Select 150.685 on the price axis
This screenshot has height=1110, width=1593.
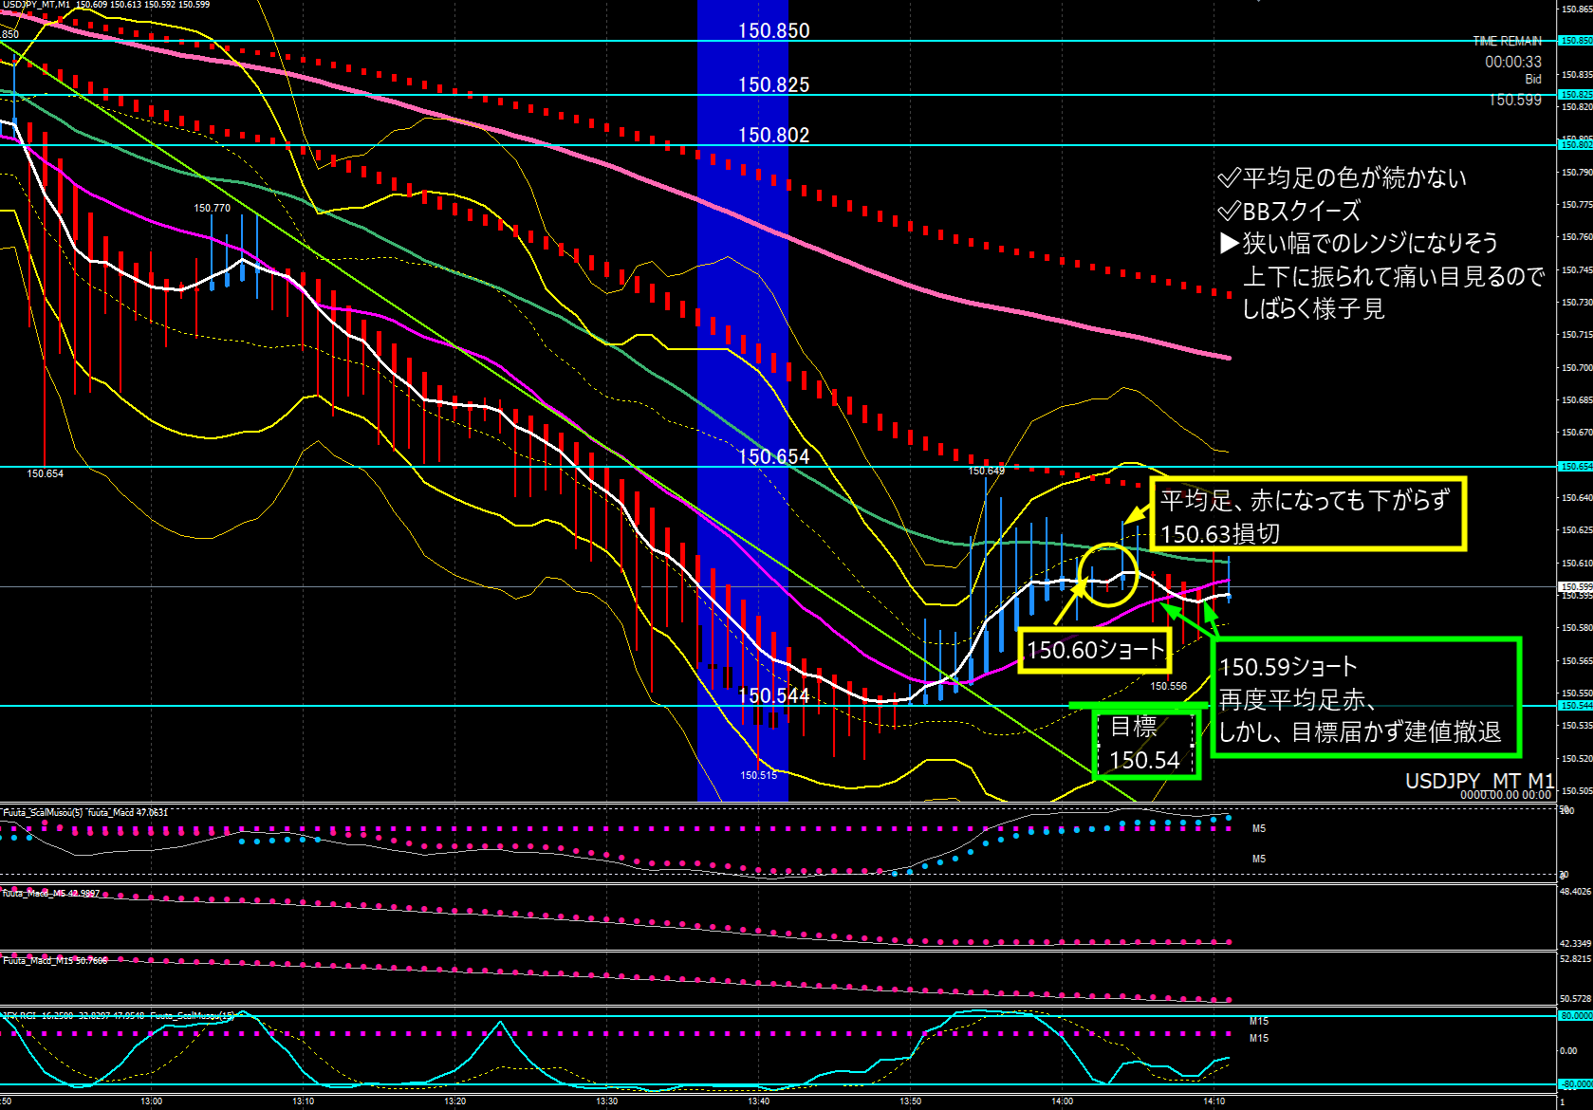click(x=1577, y=400)
